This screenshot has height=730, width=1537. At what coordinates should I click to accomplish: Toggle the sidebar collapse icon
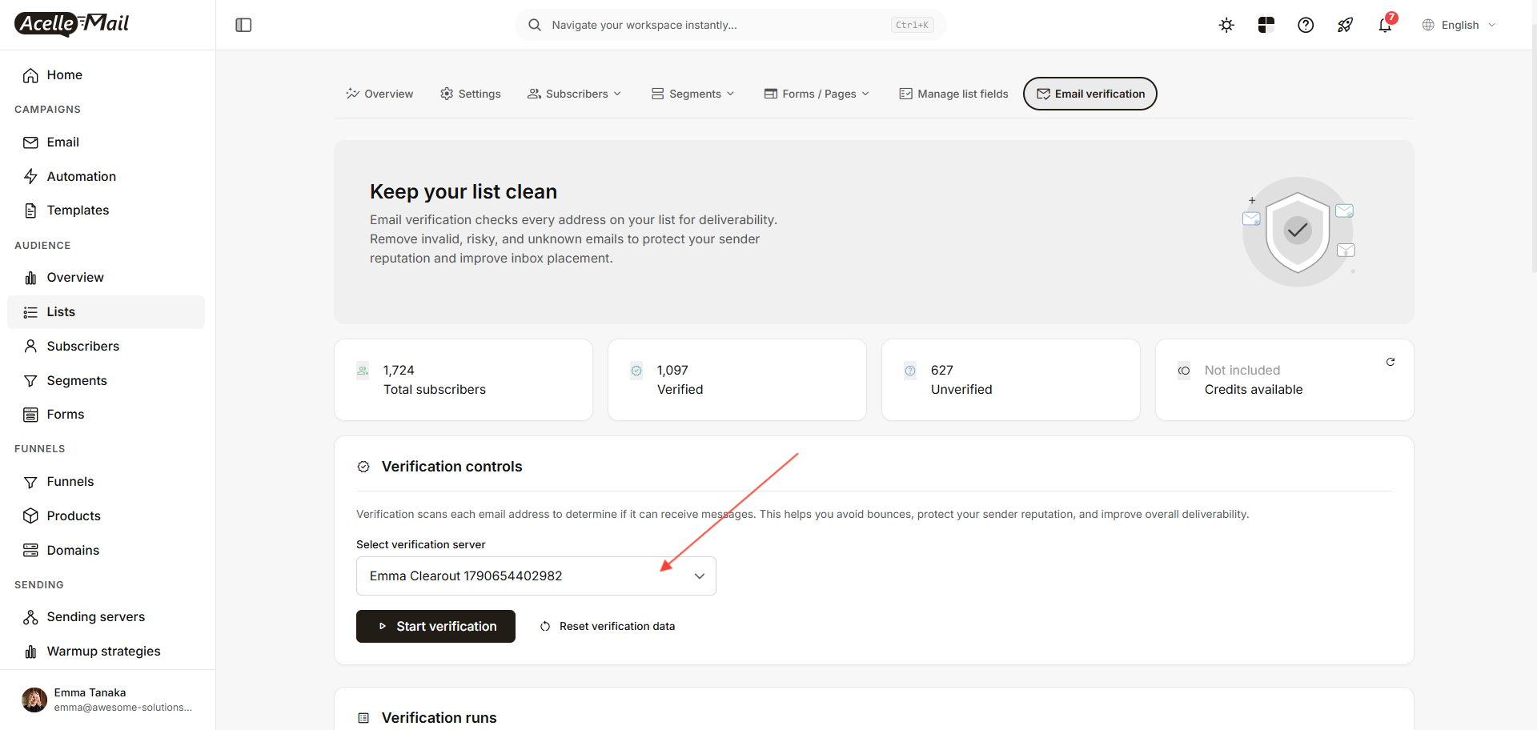243,25
